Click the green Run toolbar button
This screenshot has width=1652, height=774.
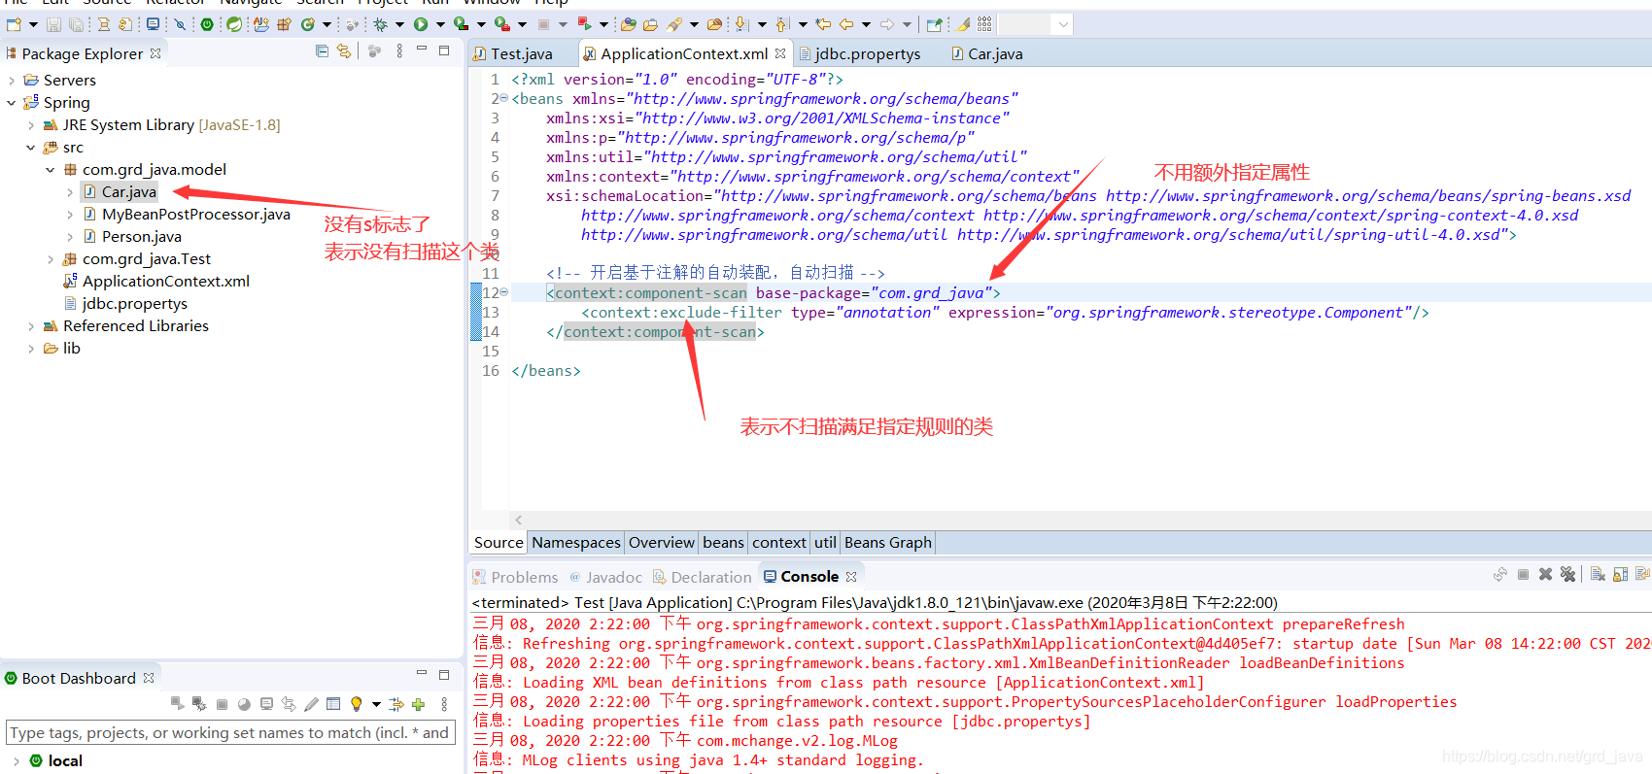[x=421, y=24]
